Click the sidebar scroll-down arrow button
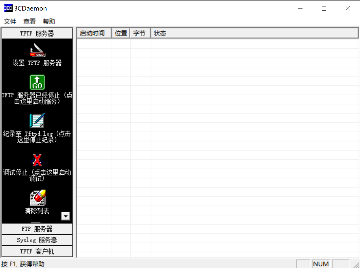This screenshot has width=360, height=268. click(x=65, y=216)
